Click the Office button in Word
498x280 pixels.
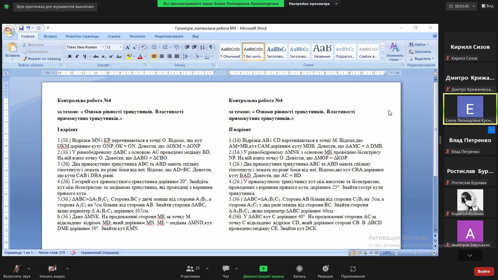pyautogui.click(x=9, y=31)
